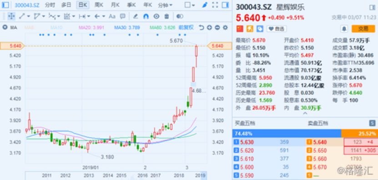Toggle the overlay switch icon in toolbar

click(180, 16)
